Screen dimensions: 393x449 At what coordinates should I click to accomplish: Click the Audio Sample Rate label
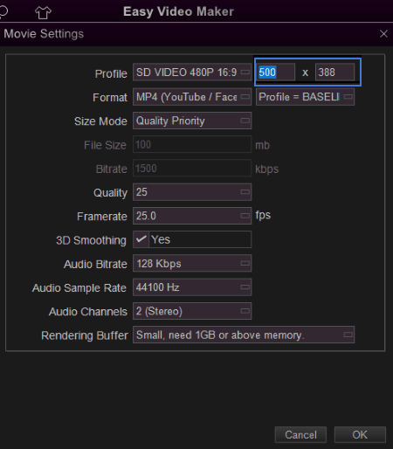pos(79,288)
